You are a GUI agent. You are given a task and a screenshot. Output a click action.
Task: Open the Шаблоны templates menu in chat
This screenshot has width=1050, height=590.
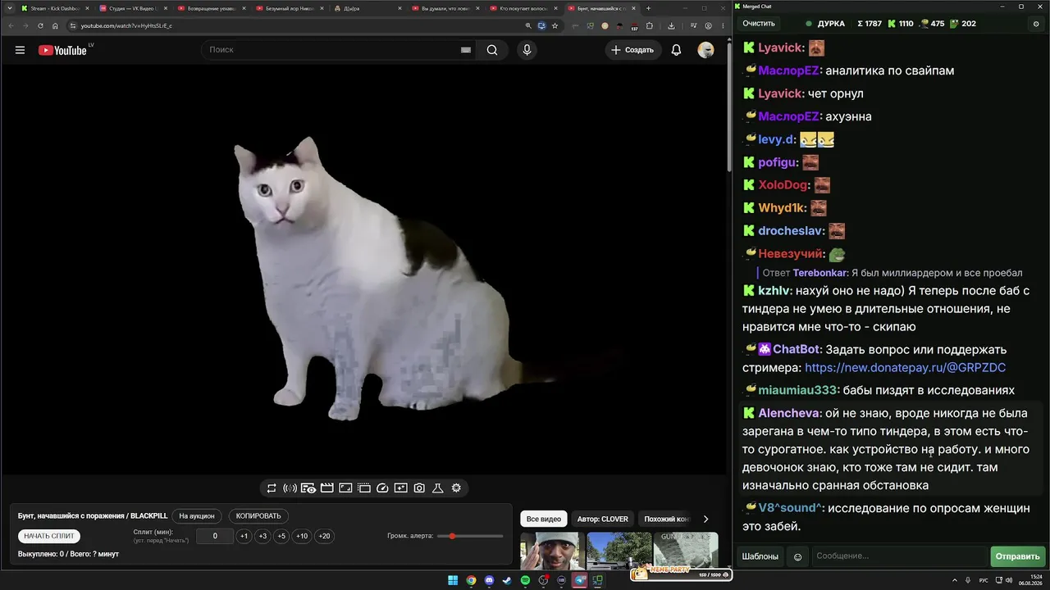[760, 556]
